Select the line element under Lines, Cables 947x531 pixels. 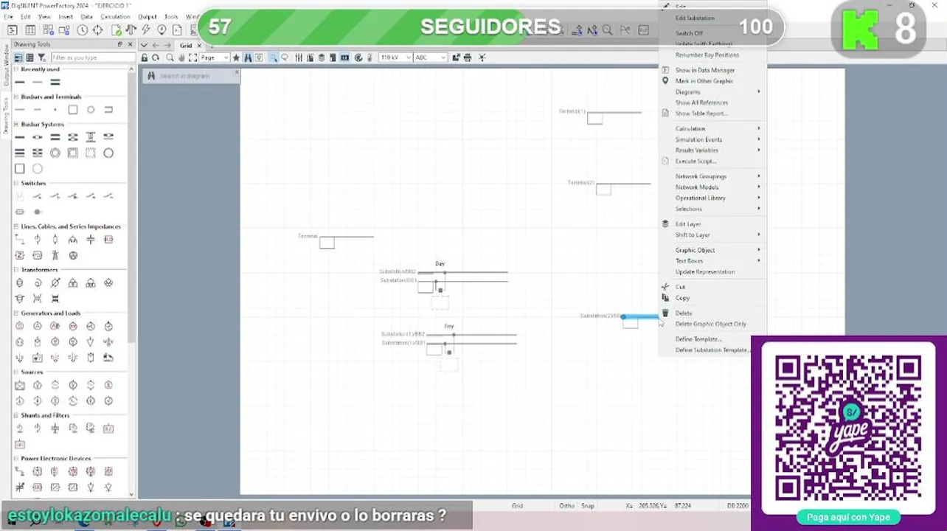click(x=20, y=240)
